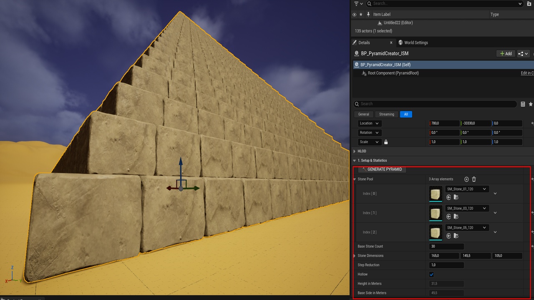The image size is (534, 300).
Task: Open Index 0 element options chevron
Action: tap(495, 194)
